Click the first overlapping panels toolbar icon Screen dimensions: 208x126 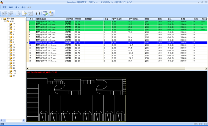pos(4,13)
